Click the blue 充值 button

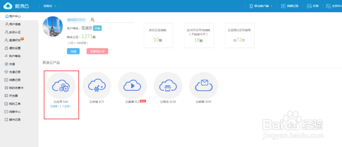(x=73, y=51)
